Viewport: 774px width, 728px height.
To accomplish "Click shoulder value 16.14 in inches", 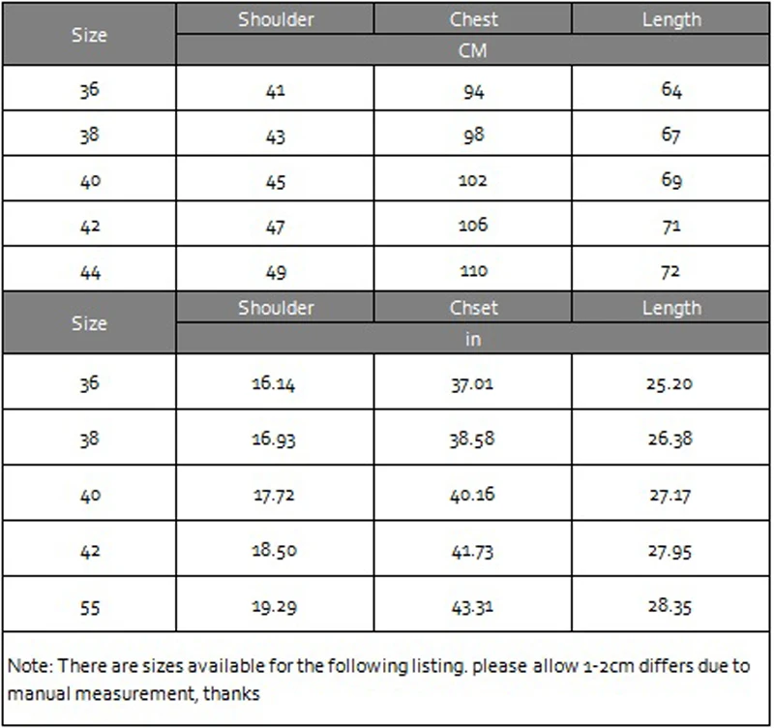I will click(x=275, y=382).
